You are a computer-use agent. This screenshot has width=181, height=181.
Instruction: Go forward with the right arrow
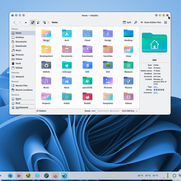pos(20,23)
